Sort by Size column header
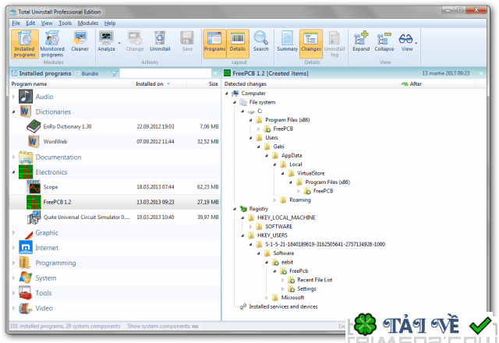The image size is (499, 343). point(203,84)
